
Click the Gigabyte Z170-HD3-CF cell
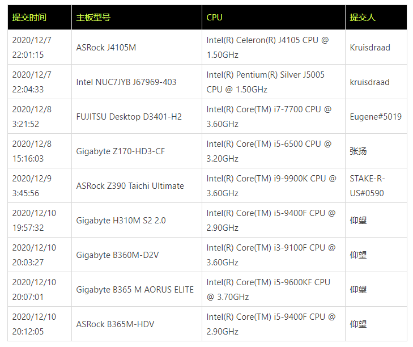[137, 151]
